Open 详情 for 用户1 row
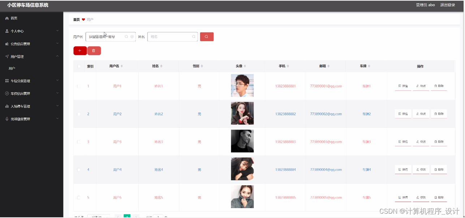 403,86
